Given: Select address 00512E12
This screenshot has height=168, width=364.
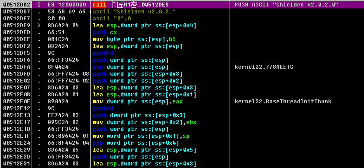Looking at the screenshot, I should [x=17, y=108].
